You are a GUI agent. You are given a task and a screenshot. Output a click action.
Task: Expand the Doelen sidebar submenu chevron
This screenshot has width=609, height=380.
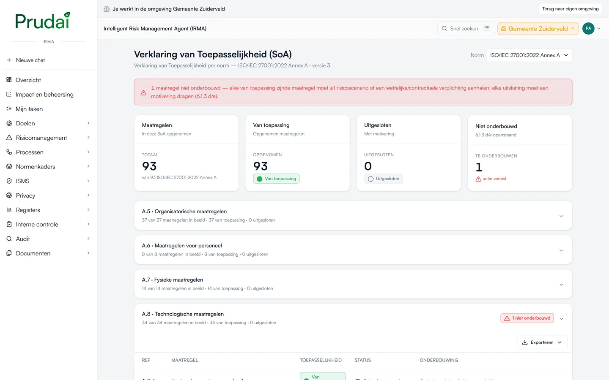tap(88, 123)
